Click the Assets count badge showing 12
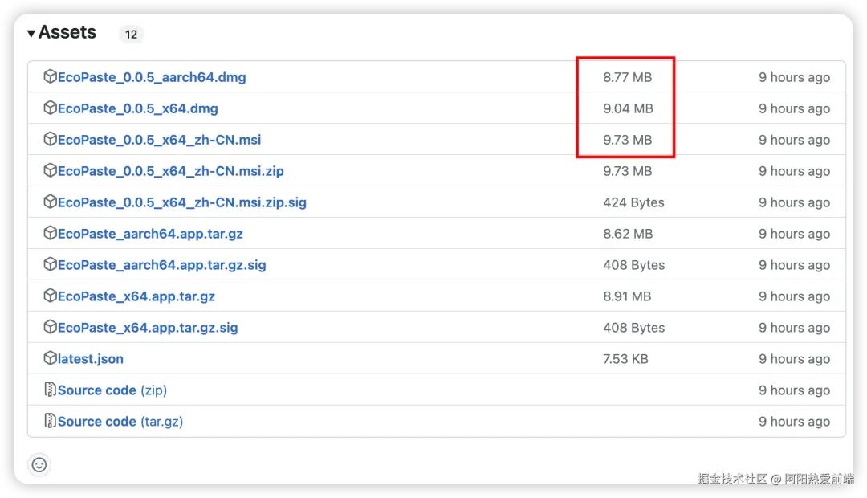 tap(131, 35)
